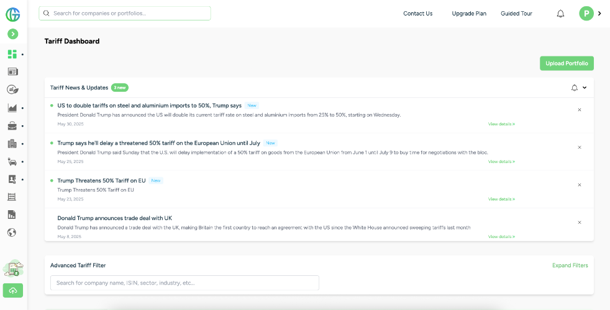
Task: Dismiss 'Trump Threatens 50% Tariff on EU' item
Action: coord(580,185)
